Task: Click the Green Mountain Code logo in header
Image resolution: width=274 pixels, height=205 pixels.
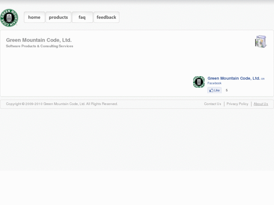Action: click(9, 18)
